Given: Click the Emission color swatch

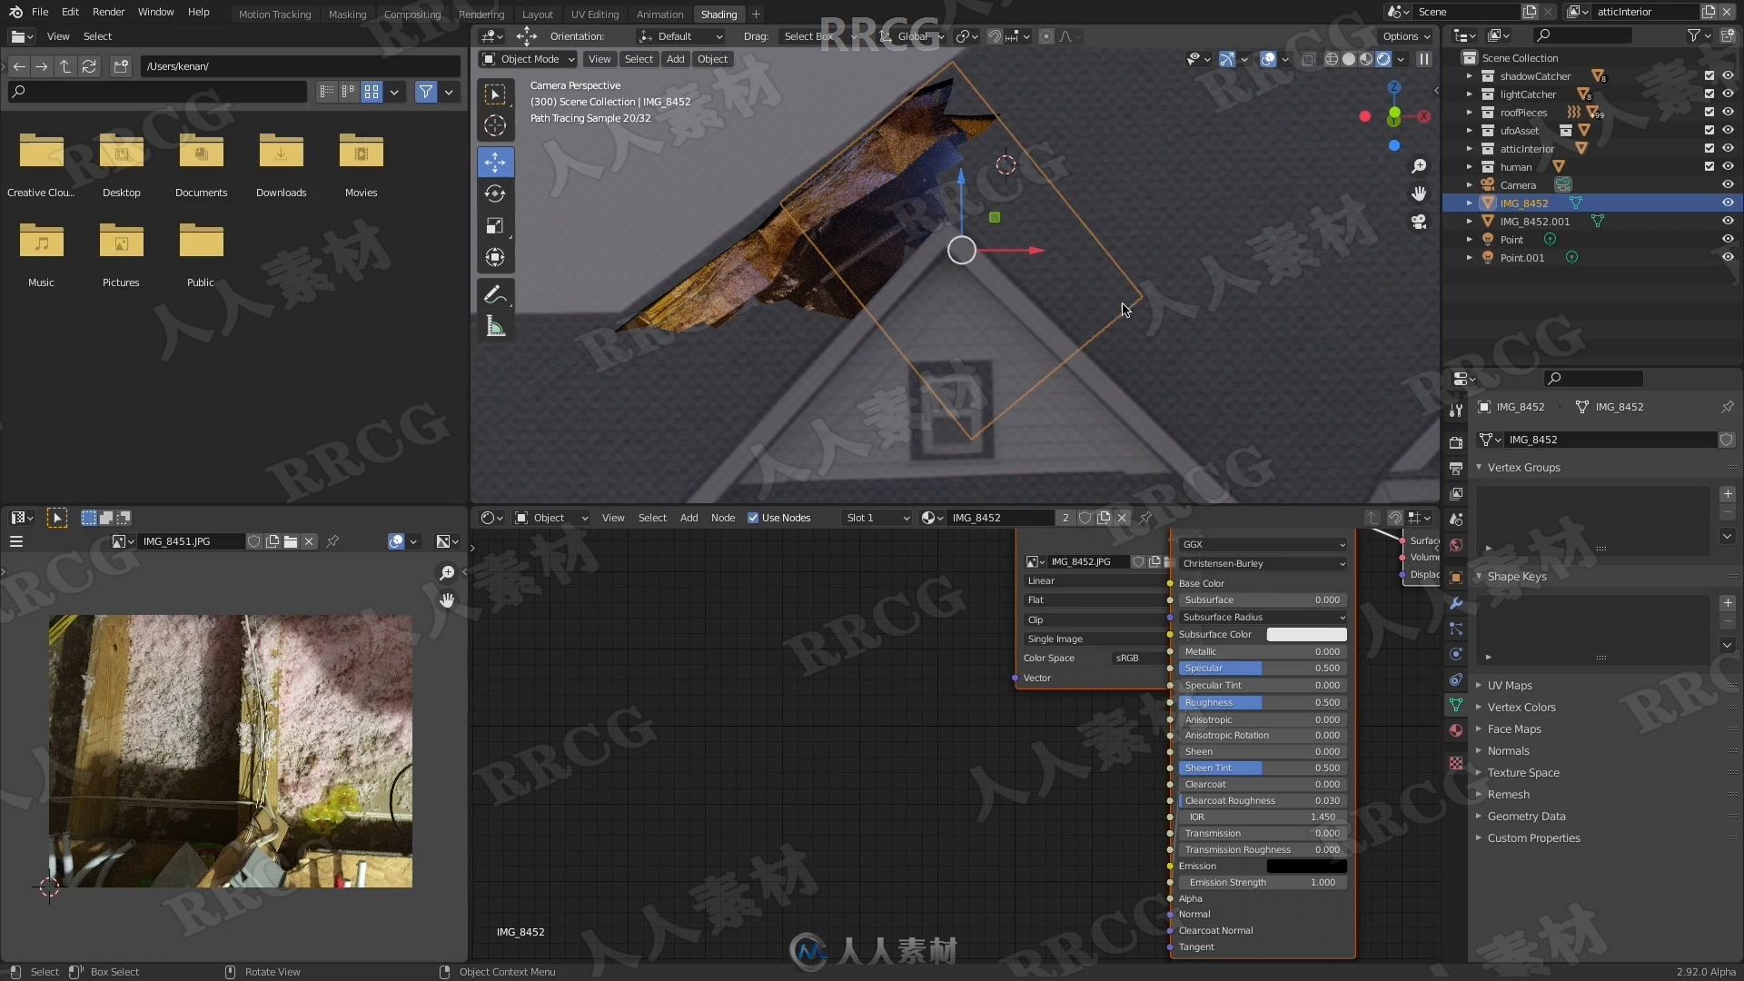Looking at the screenshot, I should coord(1306,867).
